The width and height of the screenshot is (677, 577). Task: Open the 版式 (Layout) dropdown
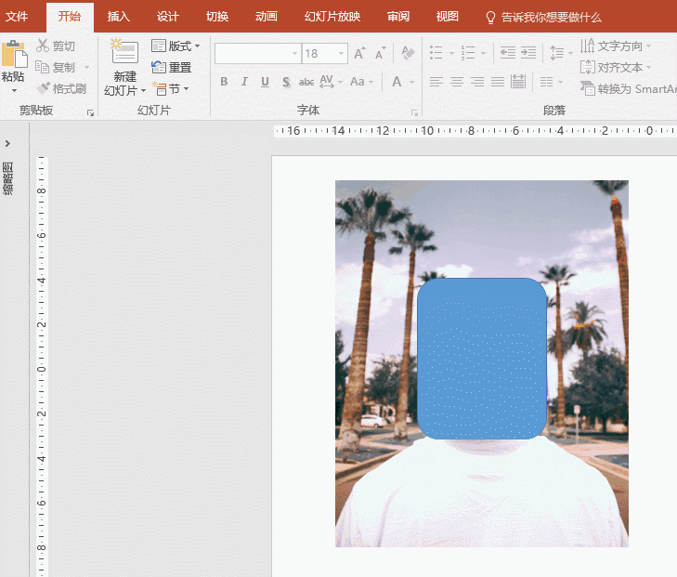click(176, 46)
